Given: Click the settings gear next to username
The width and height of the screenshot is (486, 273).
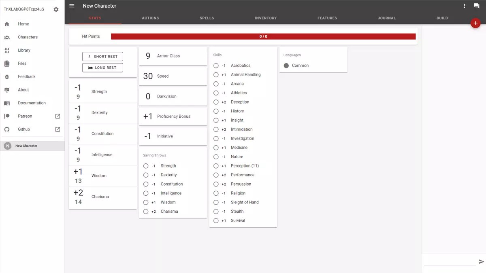Looking at the screenshot, I should [56, 8].
